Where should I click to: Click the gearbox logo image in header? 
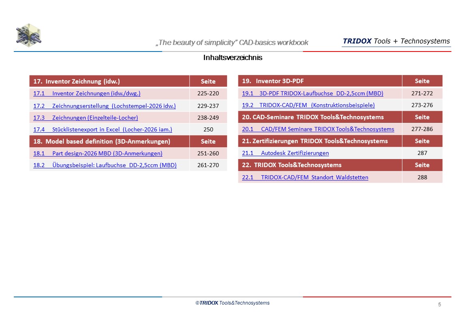pos(28,35)
